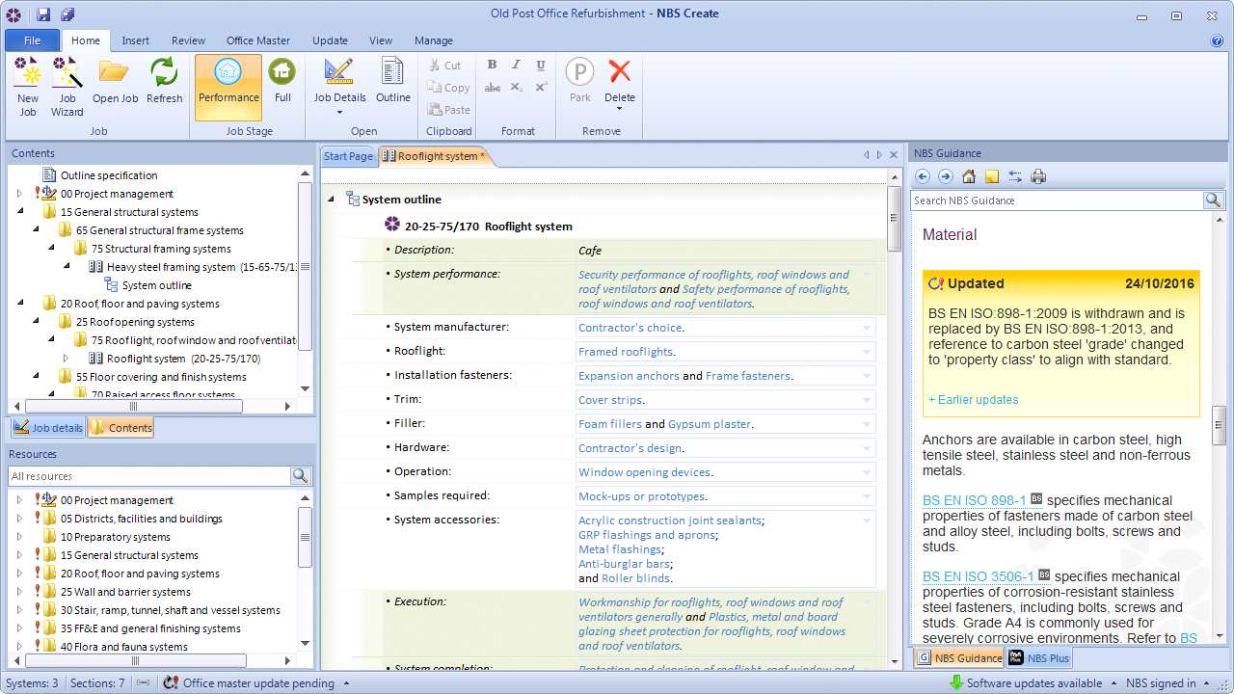
Task: Click the guidance yellow note icon
Action: click(x=992, y=176)
